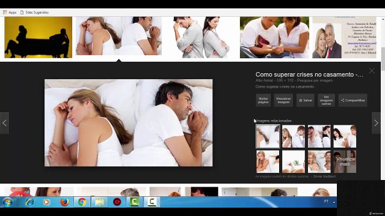Open Ver imagens salvas
385x216 pixels.
[x=326, y=100]
